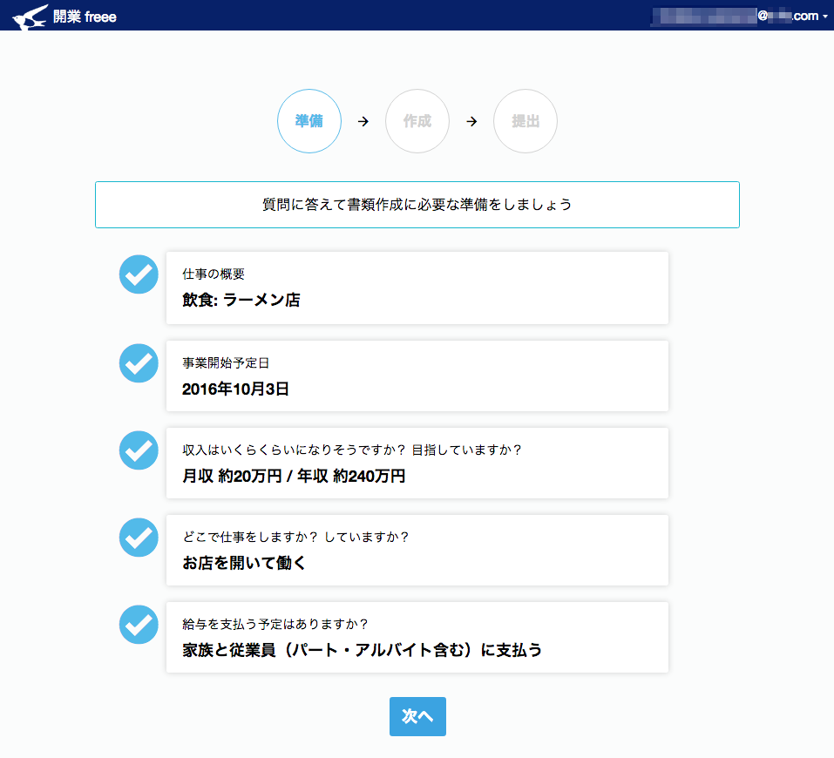Select the 作成 step circle

coord(417,121)
